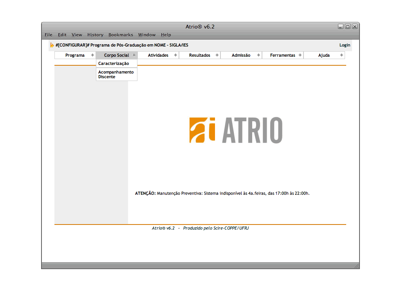Click the Login link
401x291 pixels.
pos(345,45)
